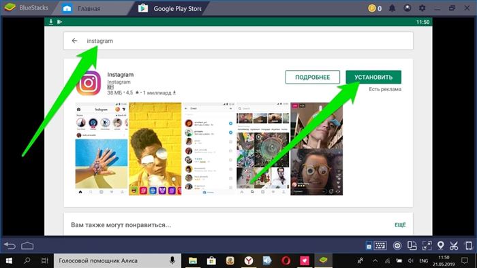The image size is (477, 268).
Task: Open the live video screenshot
Action: click(316, 149)
